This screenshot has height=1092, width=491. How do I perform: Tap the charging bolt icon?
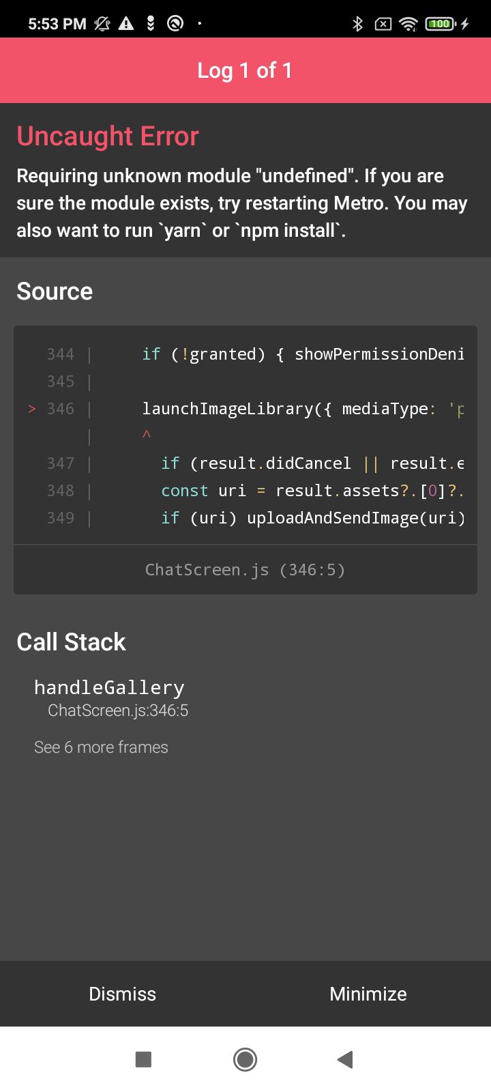(x=465, y=24)
